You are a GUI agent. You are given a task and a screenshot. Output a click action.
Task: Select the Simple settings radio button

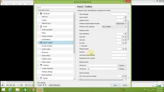37,85
